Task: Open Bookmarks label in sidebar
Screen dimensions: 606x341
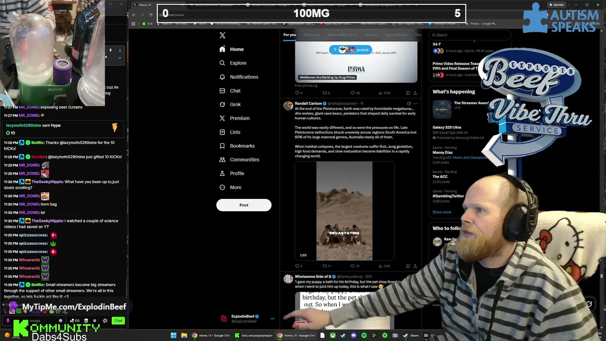Action: pos(242,146)
